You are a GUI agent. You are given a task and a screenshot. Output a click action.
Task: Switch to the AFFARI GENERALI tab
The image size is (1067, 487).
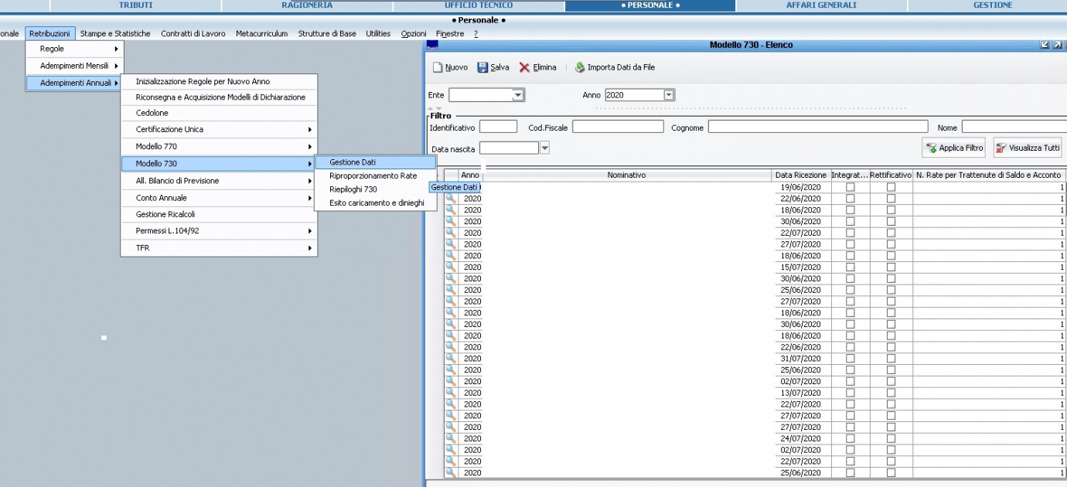(x=821, y=5)
